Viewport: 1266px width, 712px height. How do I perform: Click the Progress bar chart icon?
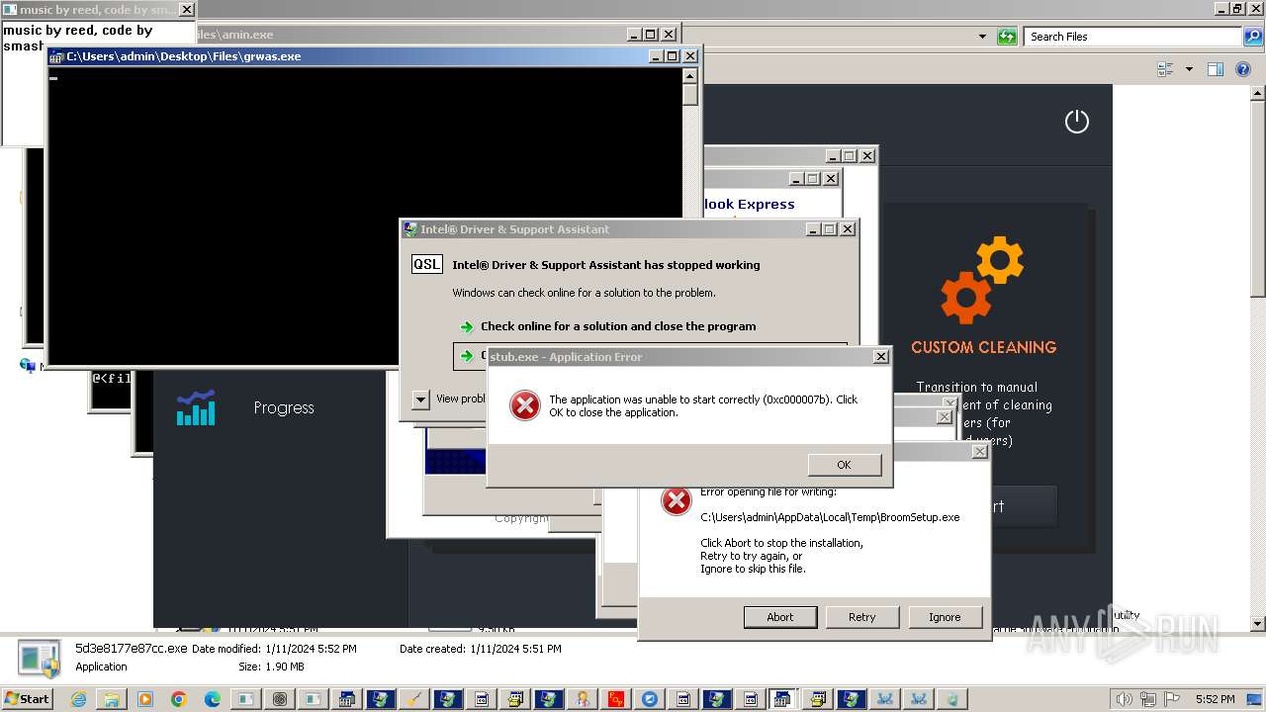point(196,407)
